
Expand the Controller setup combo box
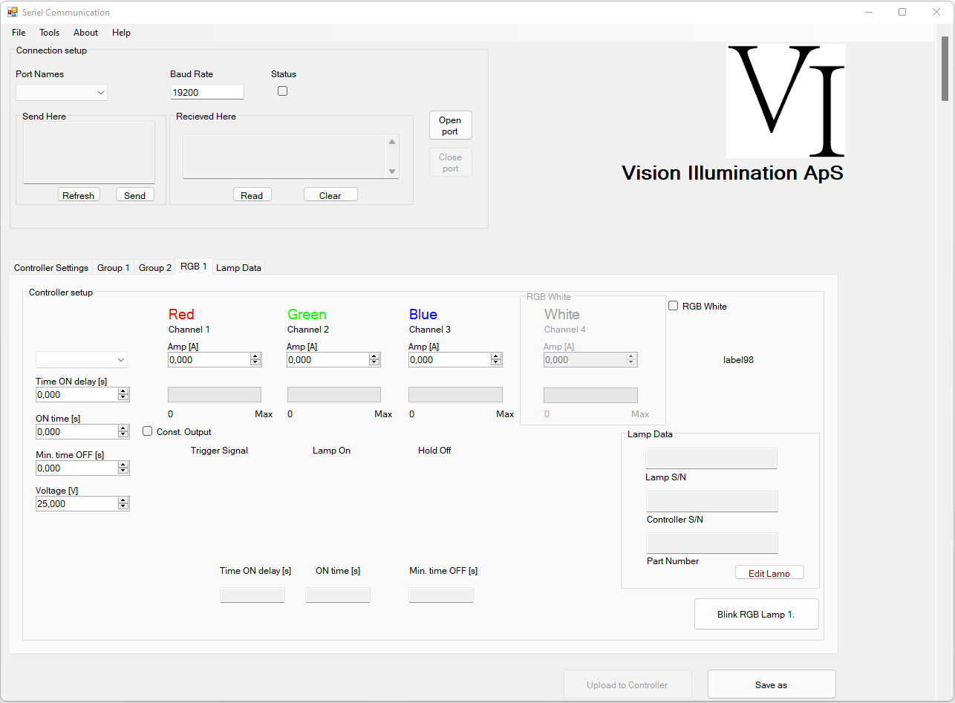click(x=82, y=359)
